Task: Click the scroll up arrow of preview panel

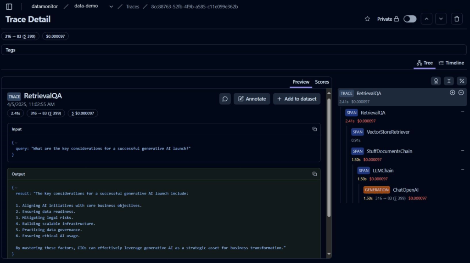Action: [329, 93]
